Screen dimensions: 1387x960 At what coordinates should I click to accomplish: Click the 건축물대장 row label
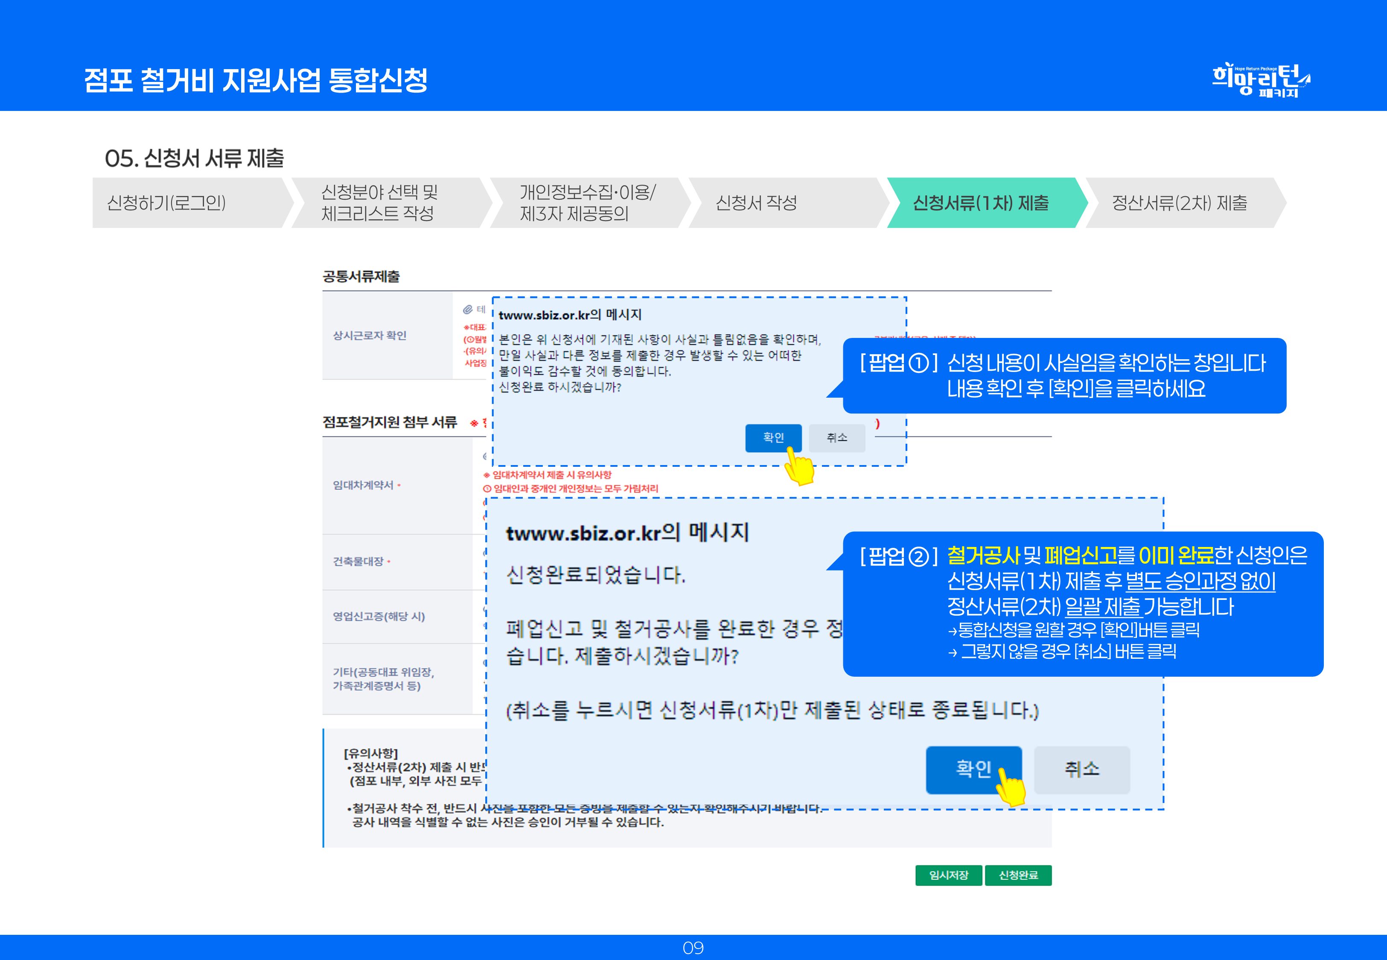coord(358,561)
